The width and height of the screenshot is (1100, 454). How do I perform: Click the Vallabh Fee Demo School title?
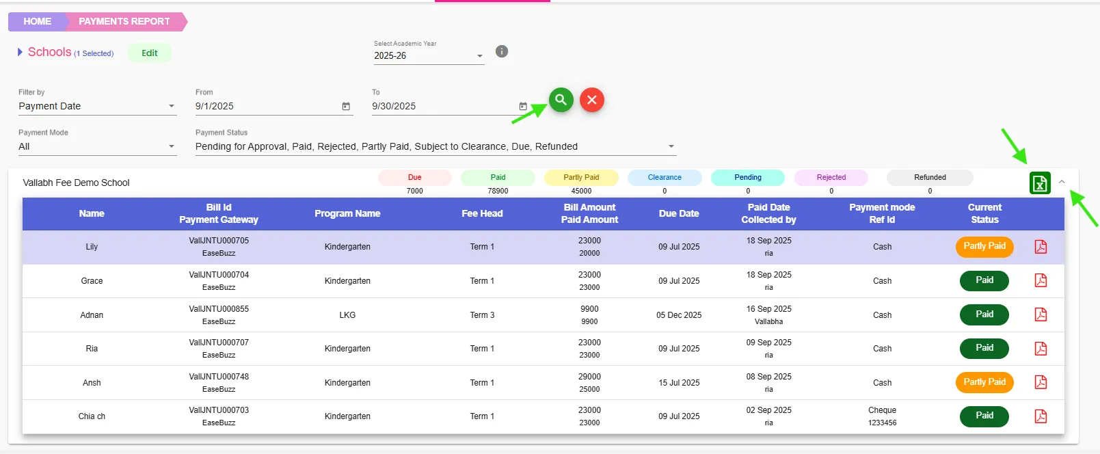(x=76, y=183)
